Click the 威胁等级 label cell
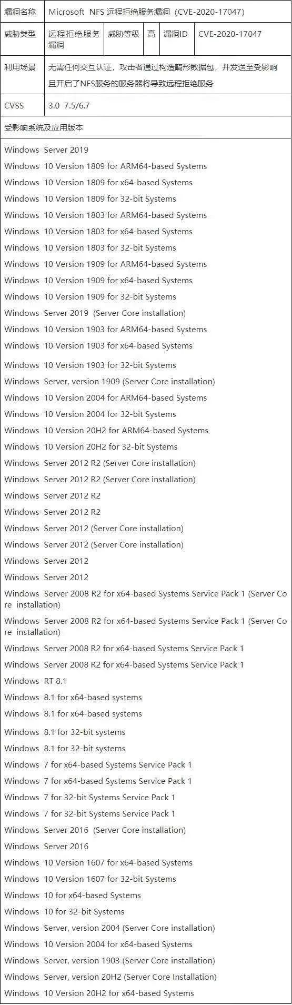292x1005 pixels. (x=124, y=34)
